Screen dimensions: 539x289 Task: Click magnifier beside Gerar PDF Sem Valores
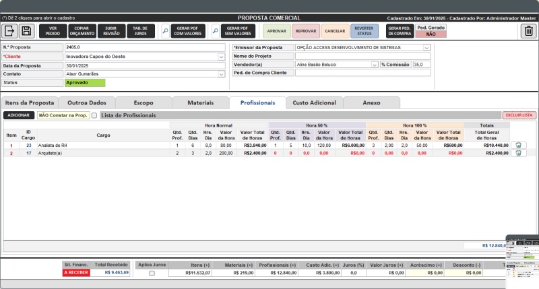(216, 31)
